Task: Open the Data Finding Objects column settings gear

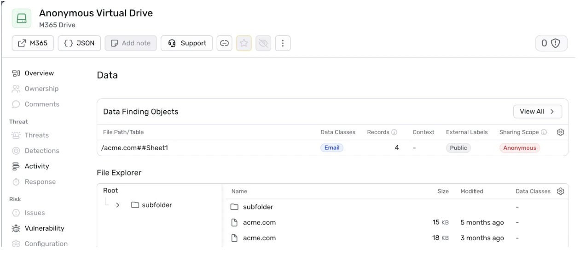Action: click(x=560, y=132)
